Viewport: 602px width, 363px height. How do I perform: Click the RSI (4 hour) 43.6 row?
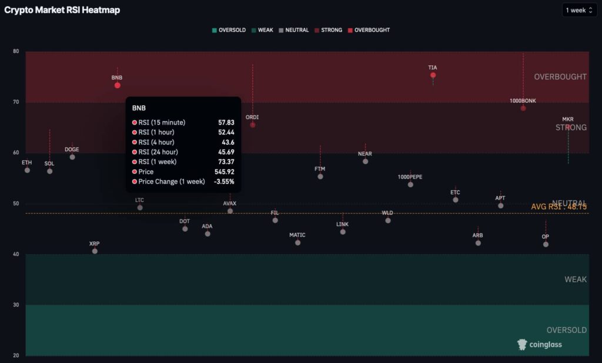click(183, 142)
